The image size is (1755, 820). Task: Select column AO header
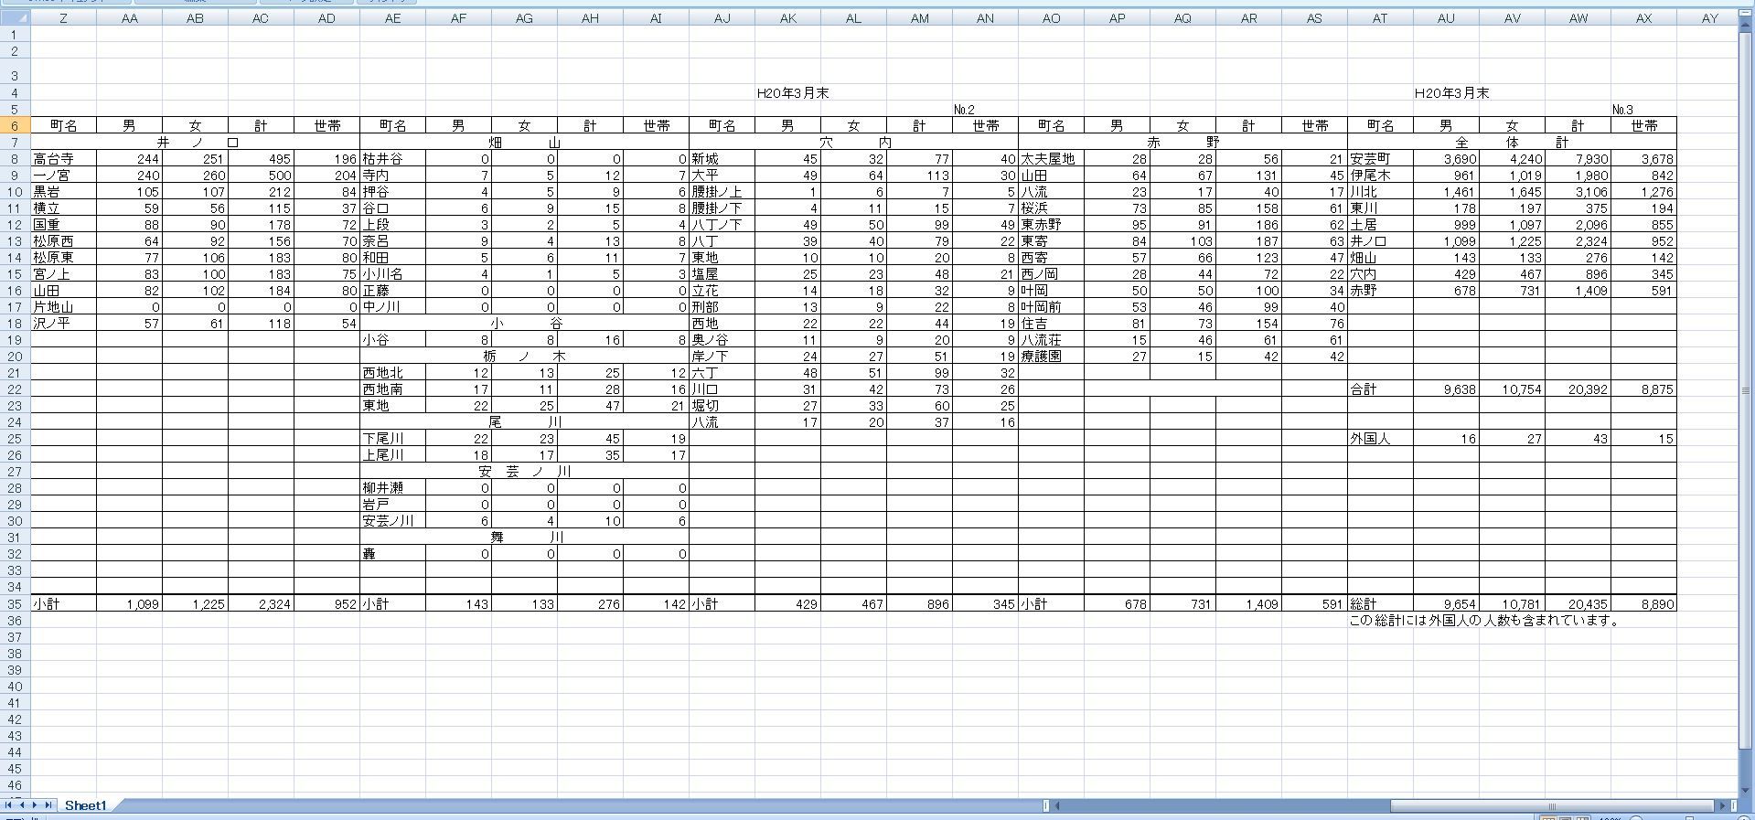coord(1051,18)
